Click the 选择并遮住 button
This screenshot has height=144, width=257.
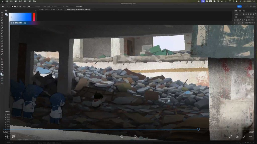79,6
